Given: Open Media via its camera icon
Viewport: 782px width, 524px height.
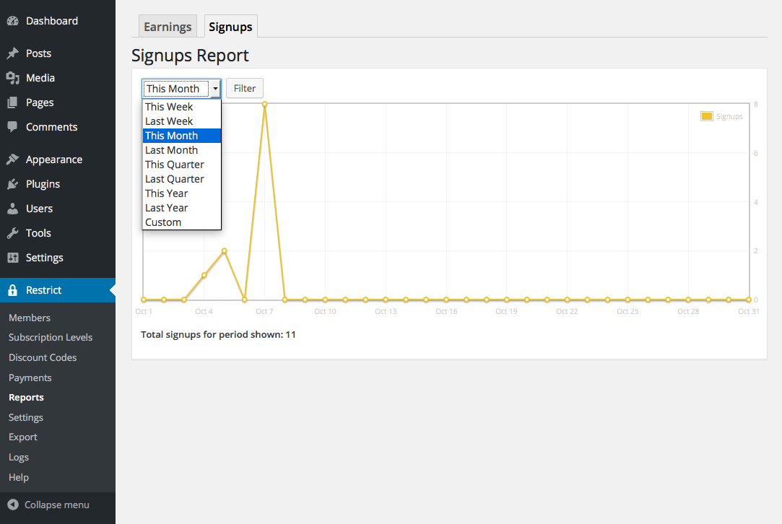Looking at the screenshot, I should pyautogui.click(x=12, y=78).
